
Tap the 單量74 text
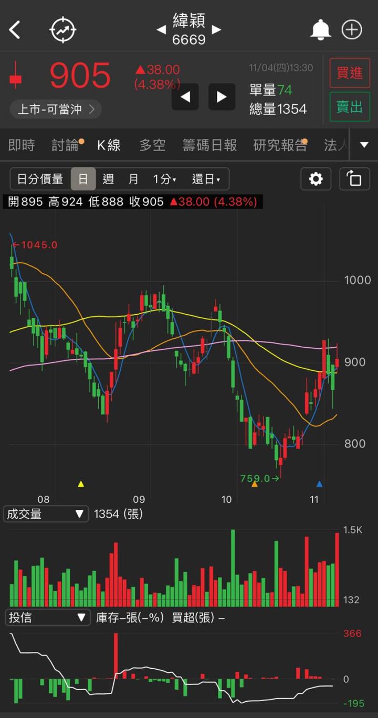click(271, 90)
